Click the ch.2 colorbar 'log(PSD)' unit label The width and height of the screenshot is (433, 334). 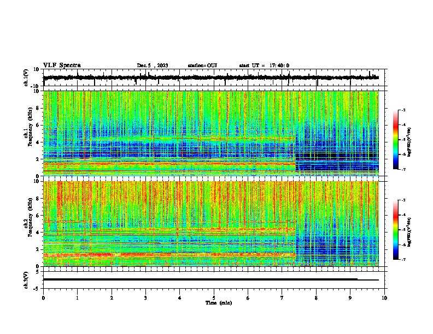[409, 232]
